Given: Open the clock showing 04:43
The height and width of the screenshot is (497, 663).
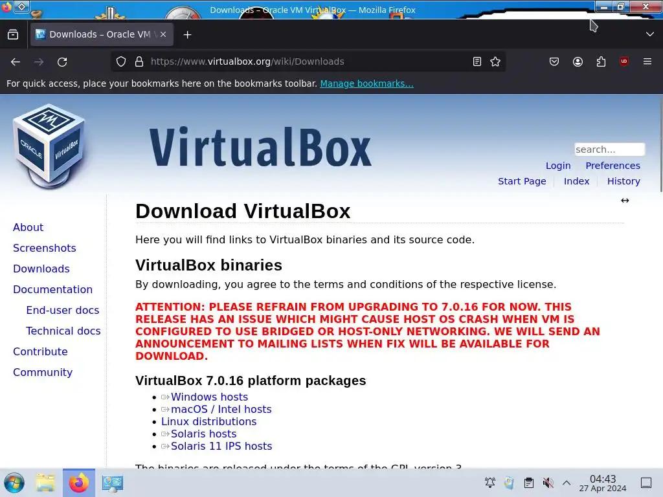Looking at the screenshot, I should coord(603,483).
